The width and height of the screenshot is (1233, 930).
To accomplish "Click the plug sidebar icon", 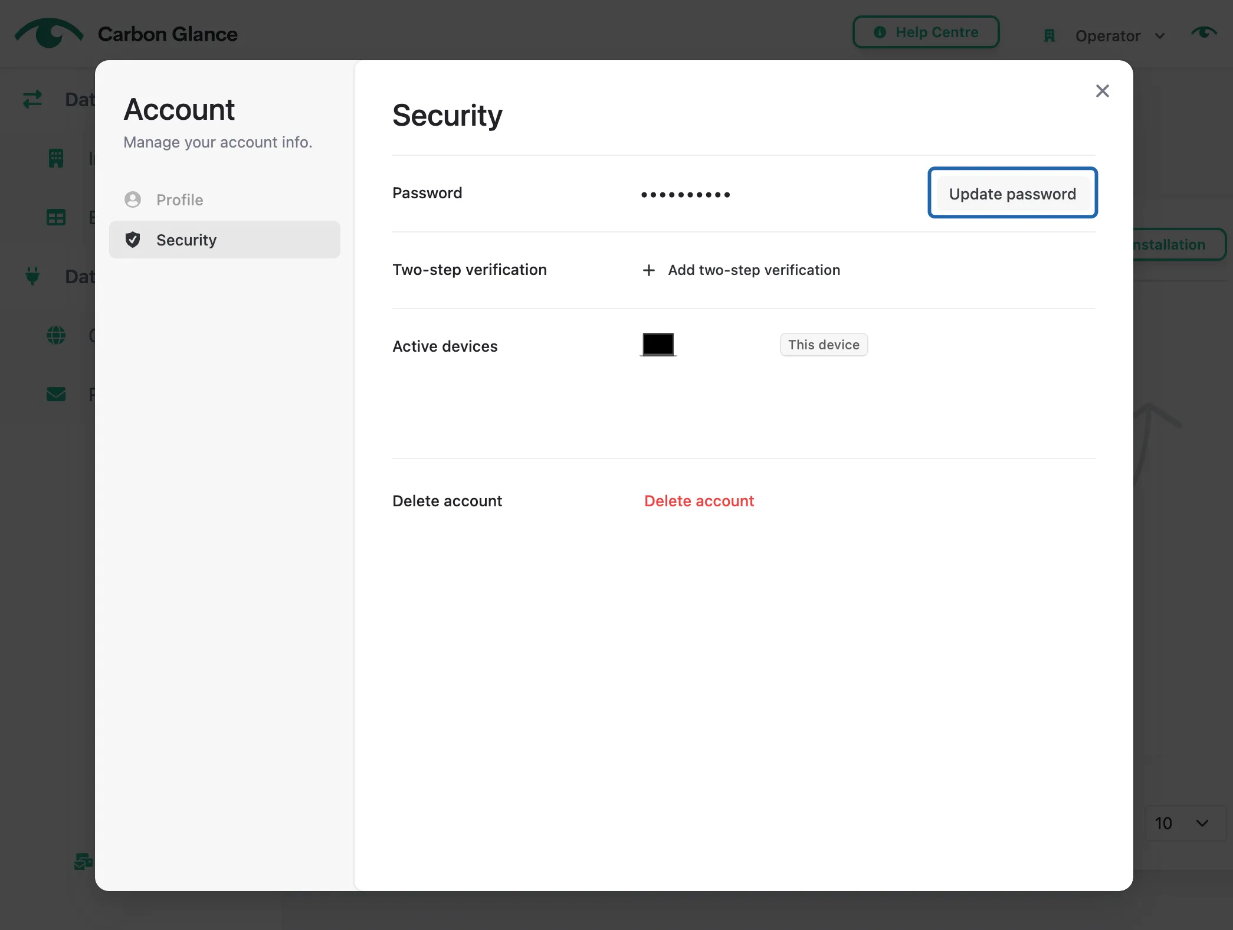I will click(32, 276).
